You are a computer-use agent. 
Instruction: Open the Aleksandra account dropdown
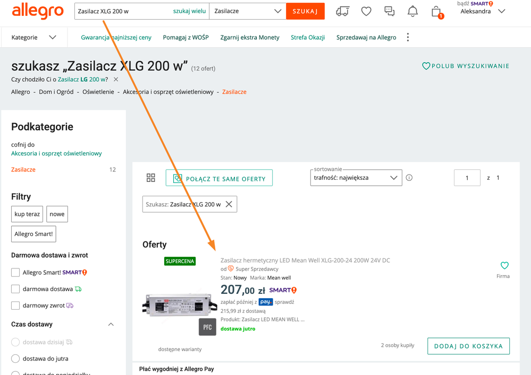click(x=483, y=11)
